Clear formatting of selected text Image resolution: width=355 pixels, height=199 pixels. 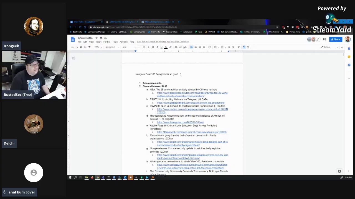[239, 47]
